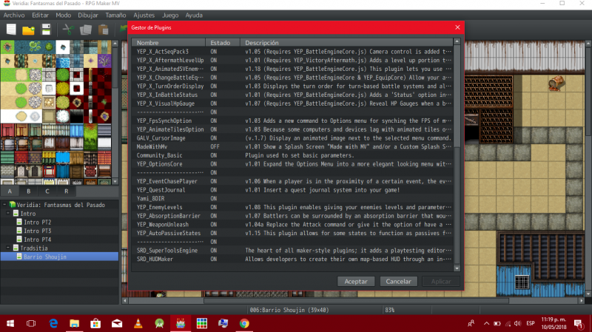The height and width of the screenshot is (332, 592).
Task: Select the Barrio Shoujin map
Action: 59,257
